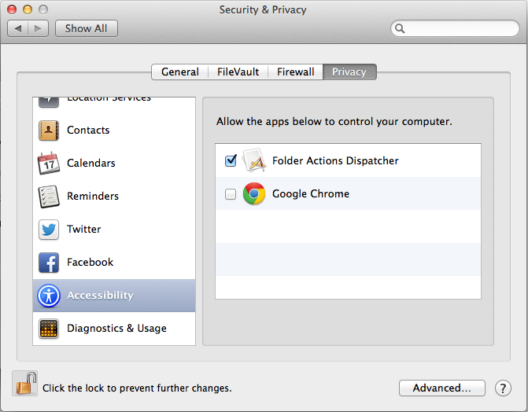Open the Advanced… settings button
This screenshot has width=528, height=412.
click(441, 388)
